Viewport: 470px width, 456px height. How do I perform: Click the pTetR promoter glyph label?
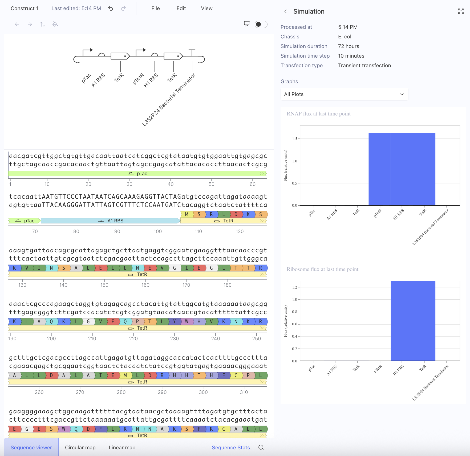click(138, 79)
